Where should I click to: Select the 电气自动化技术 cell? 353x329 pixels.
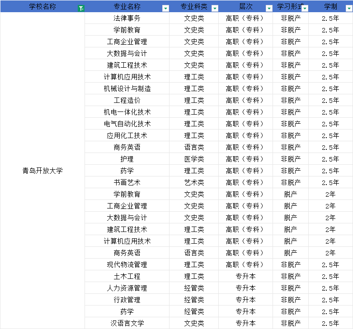127,124
